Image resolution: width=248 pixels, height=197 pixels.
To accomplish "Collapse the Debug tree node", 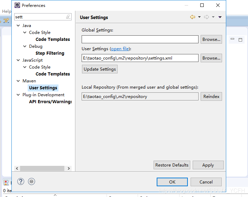I will (25, 46).
